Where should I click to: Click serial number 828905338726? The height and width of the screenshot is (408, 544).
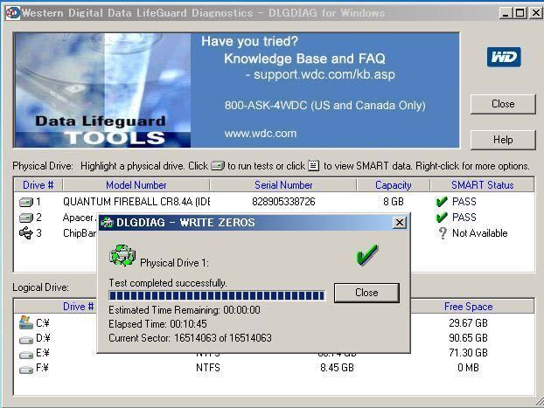click(283, 202)
